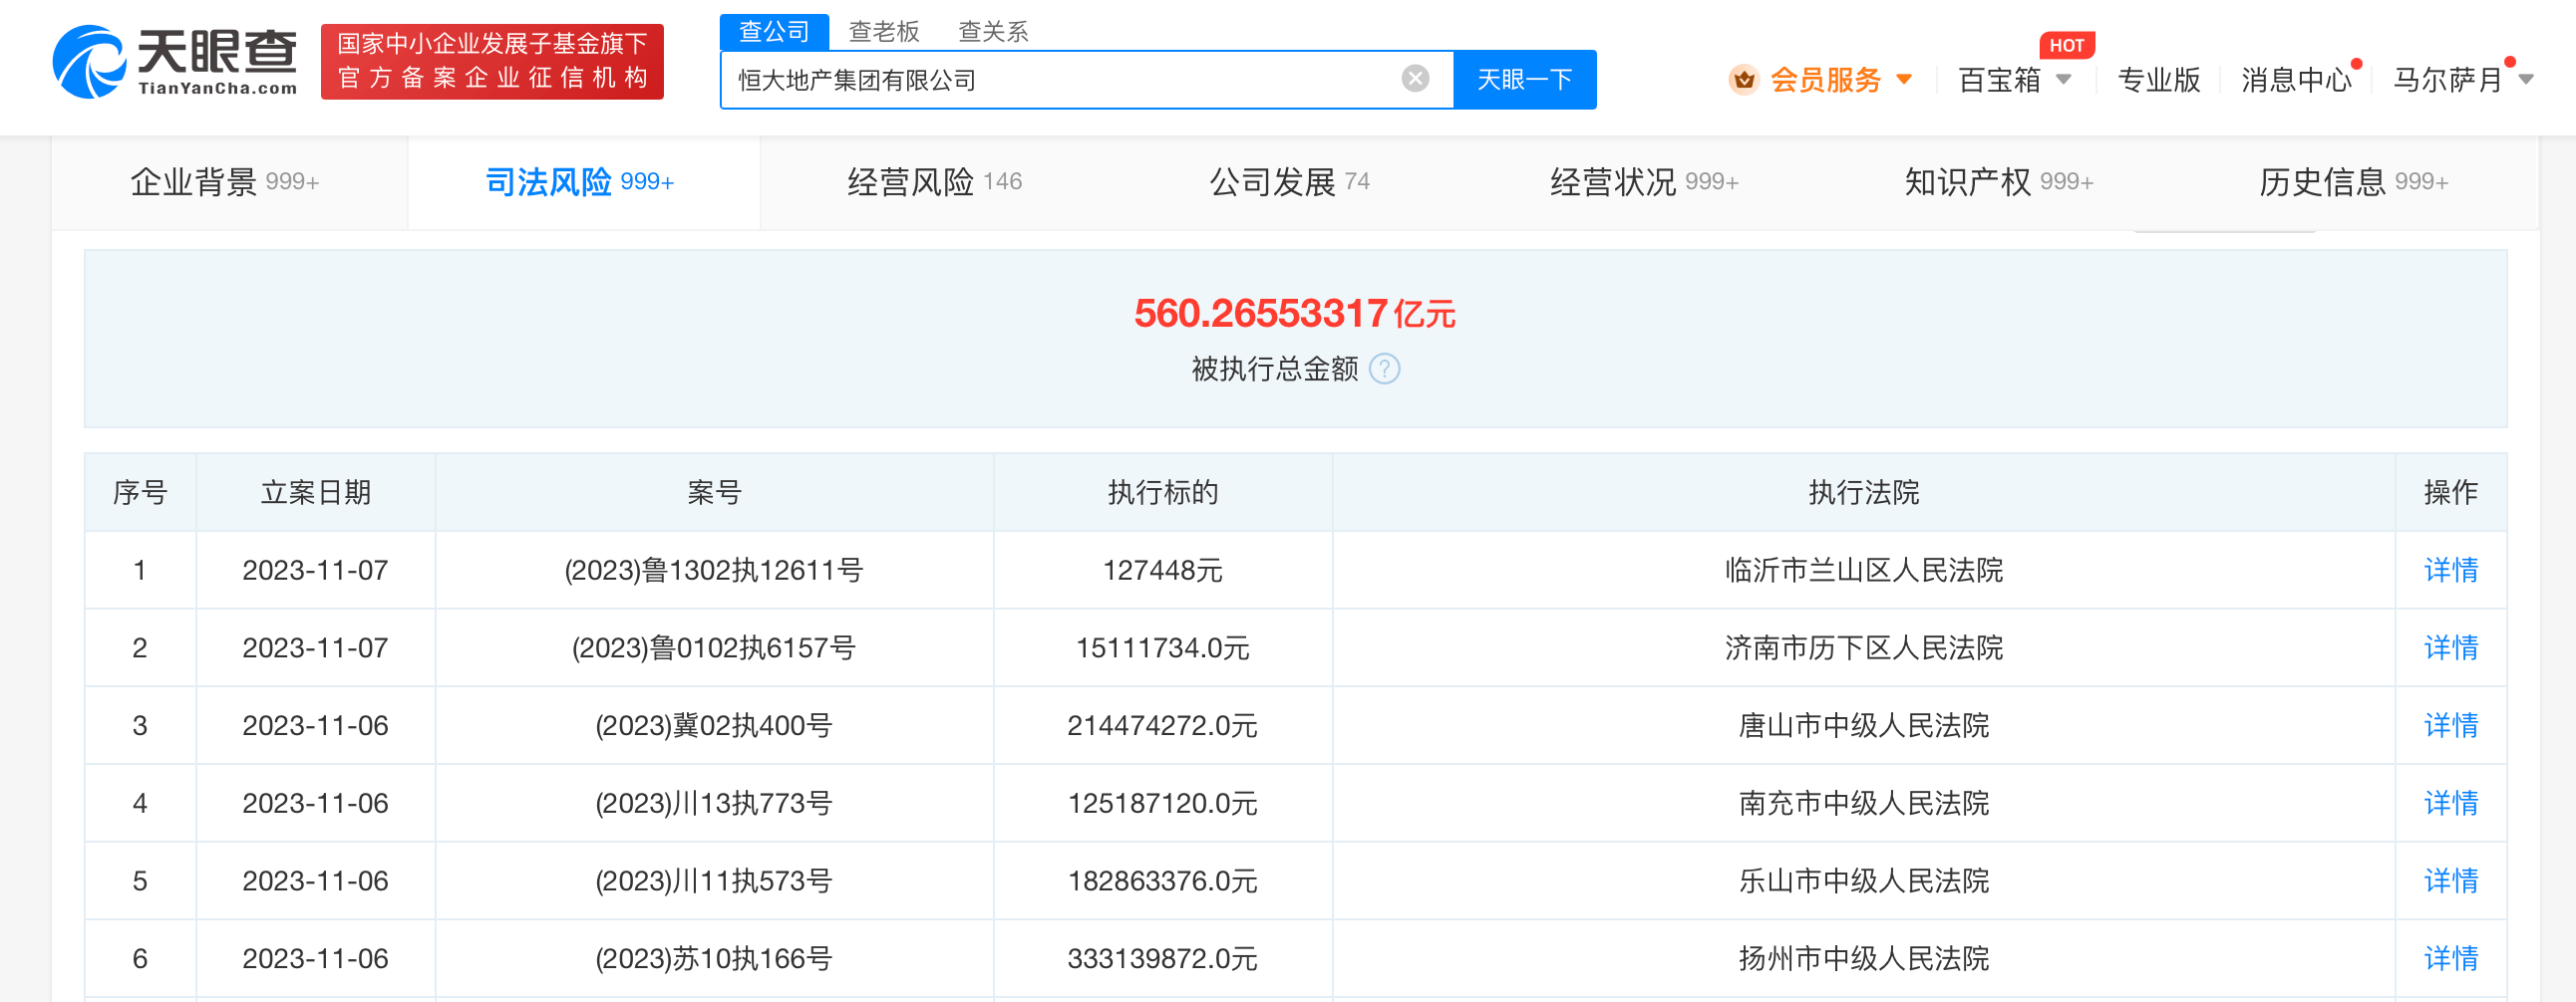Viewport: 2576px width, 1002px height.
Task: Click the question mark help icon
Action: pyautogui.click(x=1384, y=370)
